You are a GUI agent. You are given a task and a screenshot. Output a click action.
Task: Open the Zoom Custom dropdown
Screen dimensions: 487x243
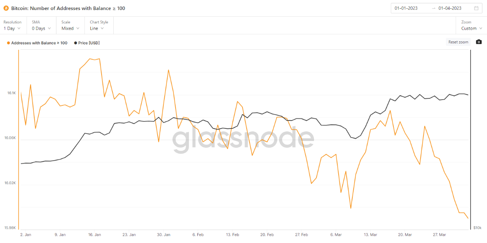[x=472, y=26]
